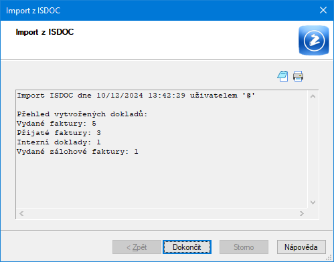Click the blue application logo icon
The height and width of the screenshot is (262, 334).
(314, 40)
